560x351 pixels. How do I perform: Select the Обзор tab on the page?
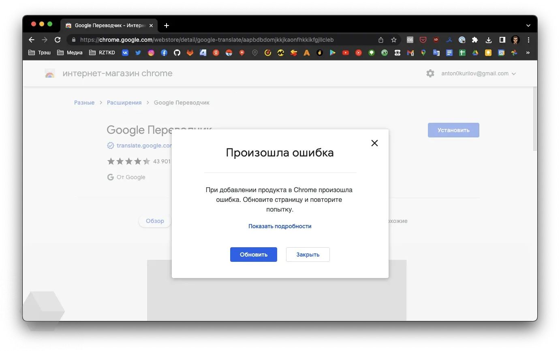point(155,221)
